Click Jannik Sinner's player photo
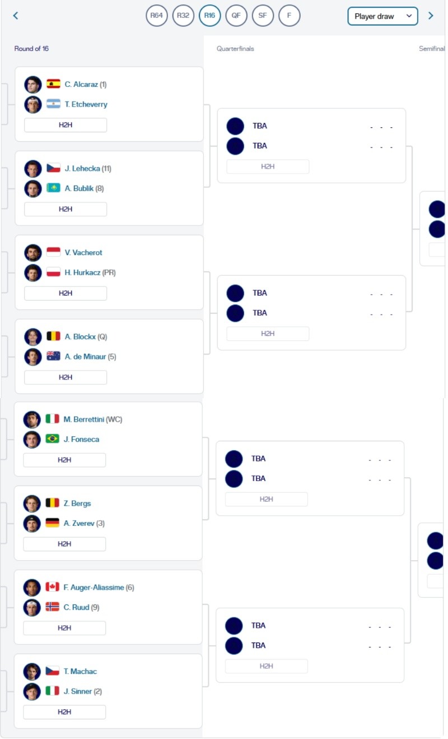Viewport: 448px width, 739px height. tap(32, 691)
